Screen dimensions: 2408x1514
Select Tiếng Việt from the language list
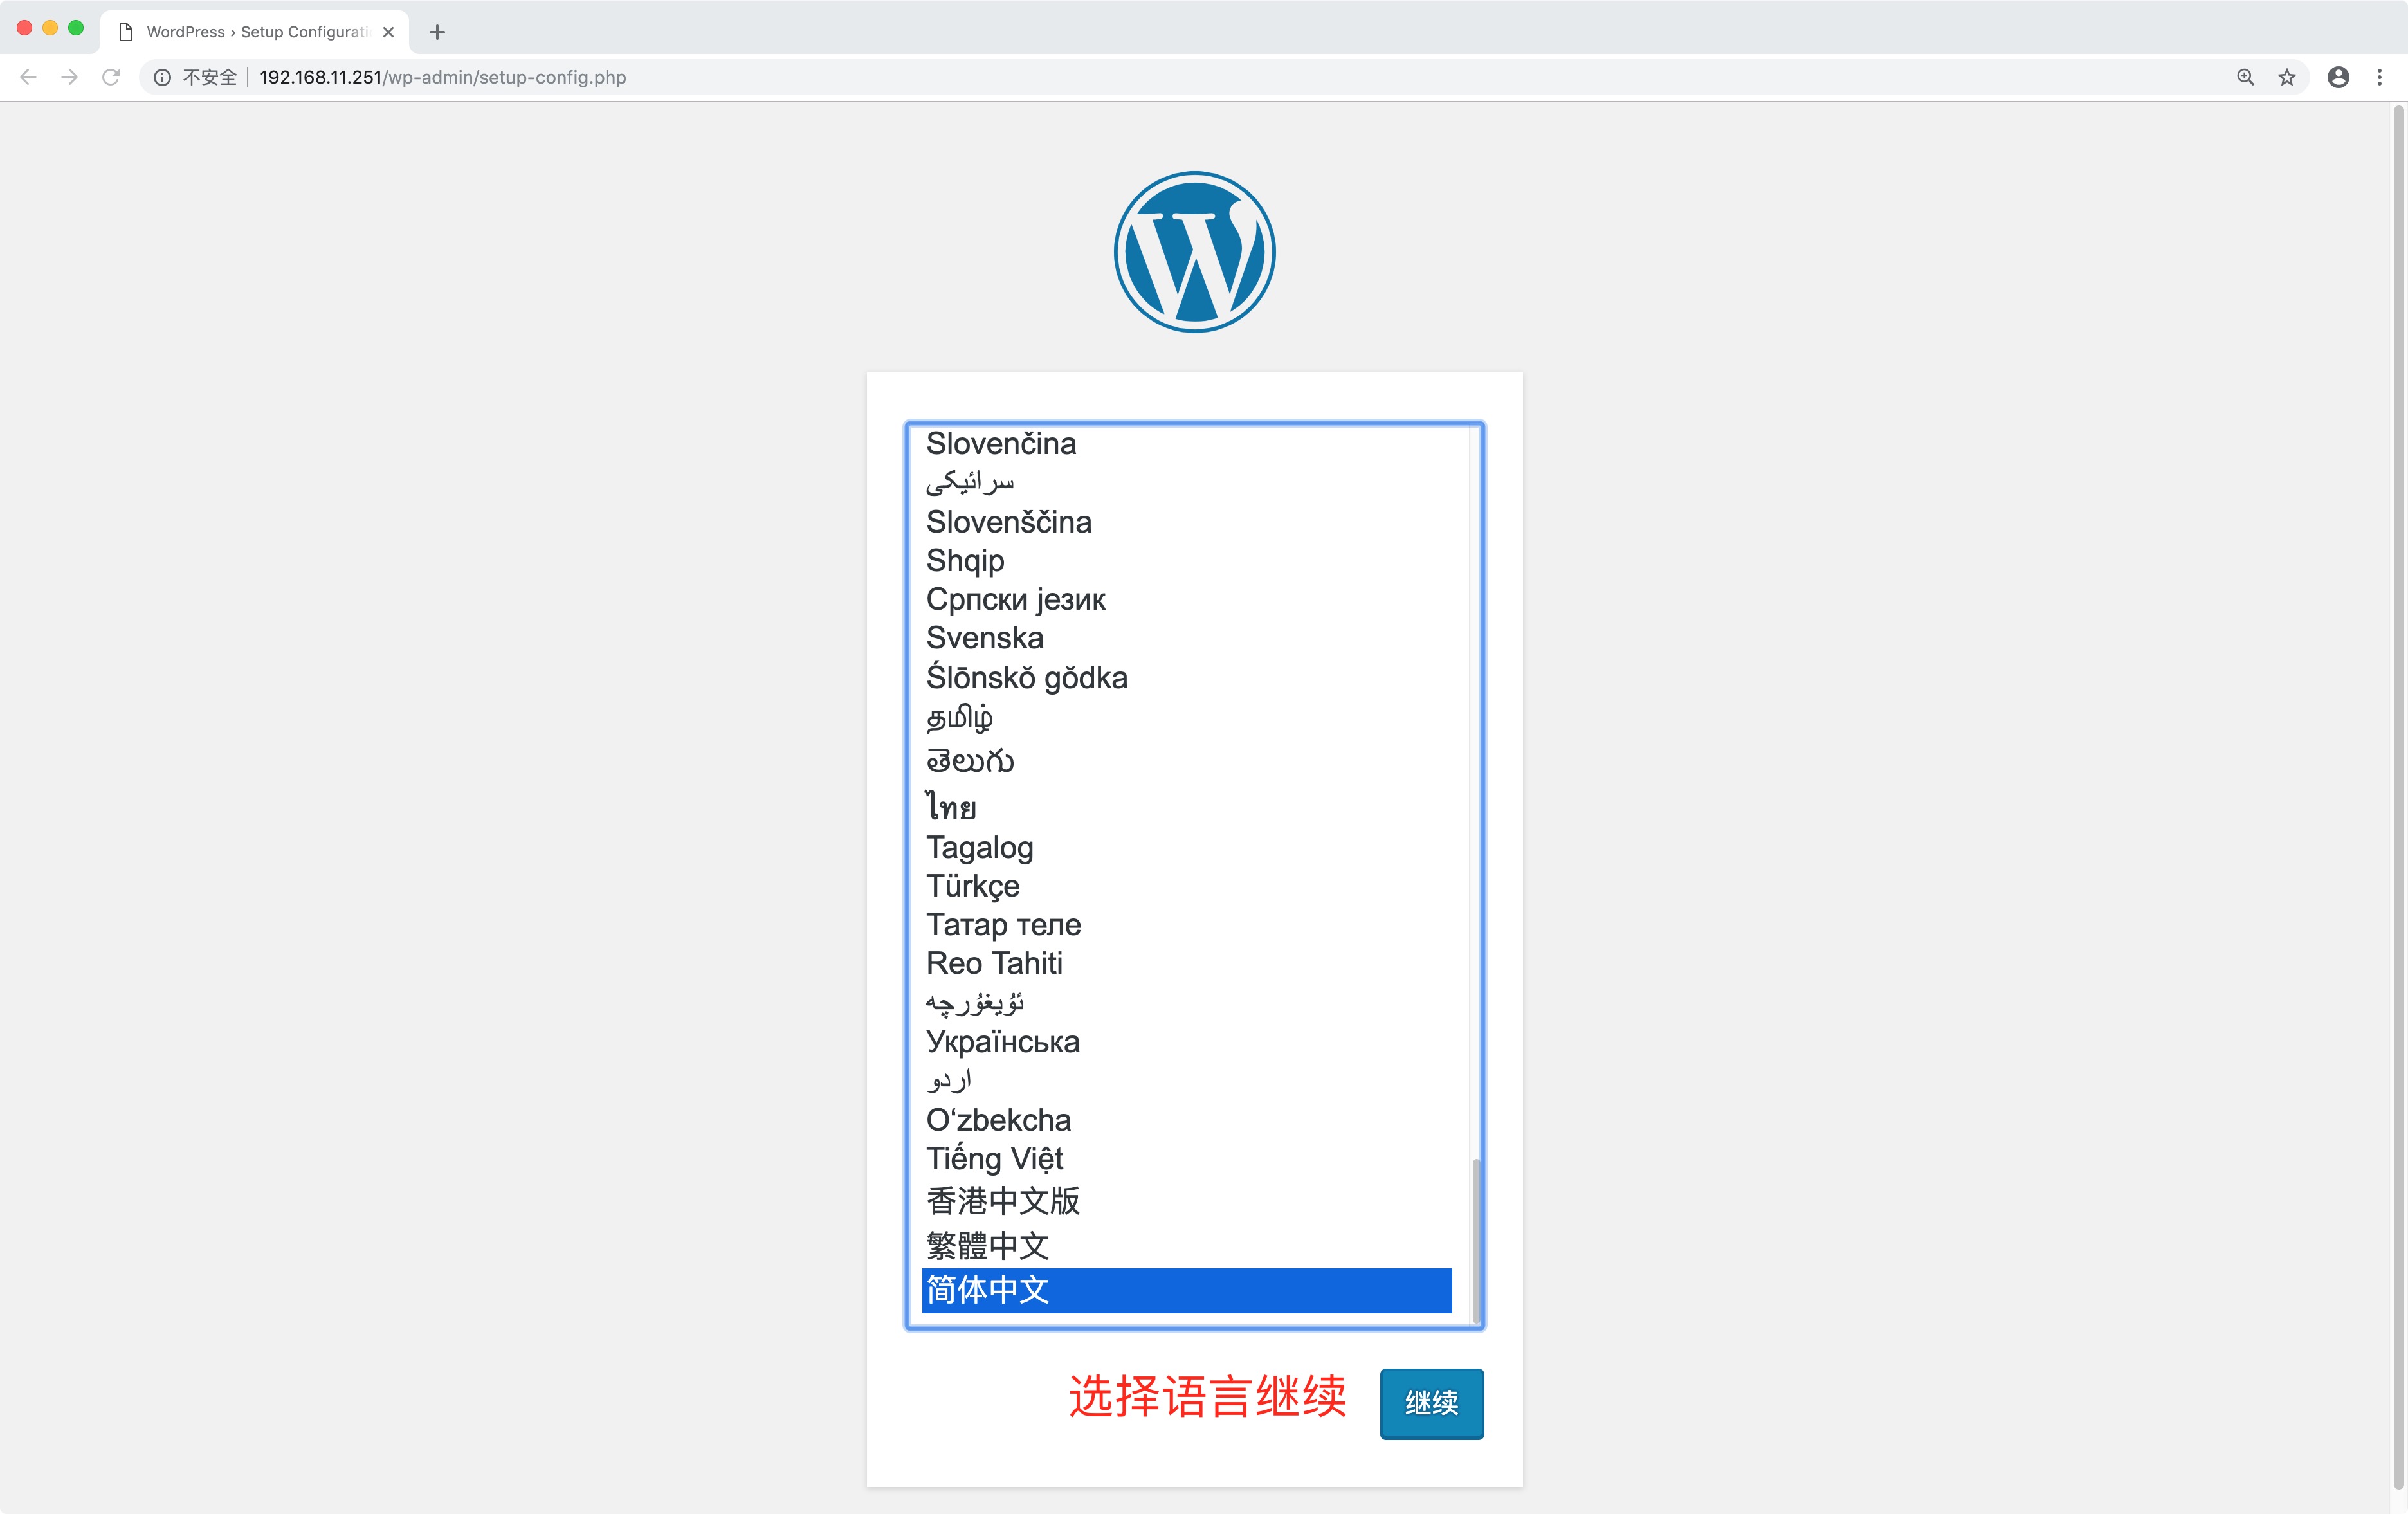[x=995, y=1159]
